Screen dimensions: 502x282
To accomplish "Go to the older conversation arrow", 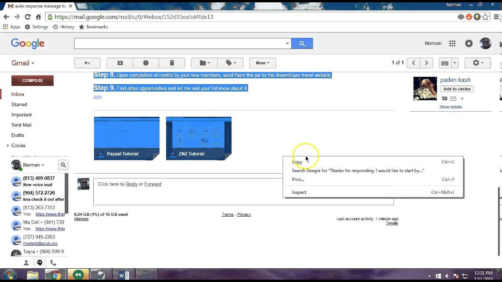I will 426,63.
